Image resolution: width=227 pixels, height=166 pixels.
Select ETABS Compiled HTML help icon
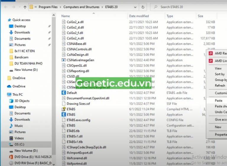pyautogui.click(x=64, y=109)
